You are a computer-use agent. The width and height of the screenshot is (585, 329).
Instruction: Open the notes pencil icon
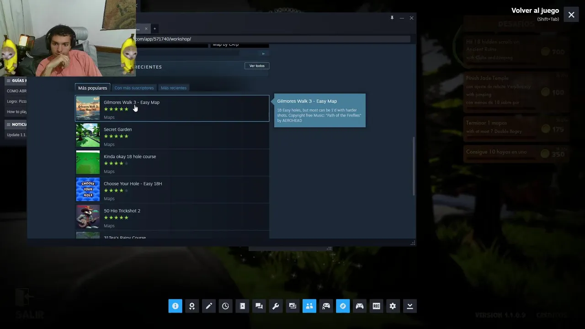209,306
